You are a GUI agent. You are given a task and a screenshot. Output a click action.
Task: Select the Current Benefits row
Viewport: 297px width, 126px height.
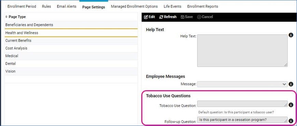click(x=71, y=41)
